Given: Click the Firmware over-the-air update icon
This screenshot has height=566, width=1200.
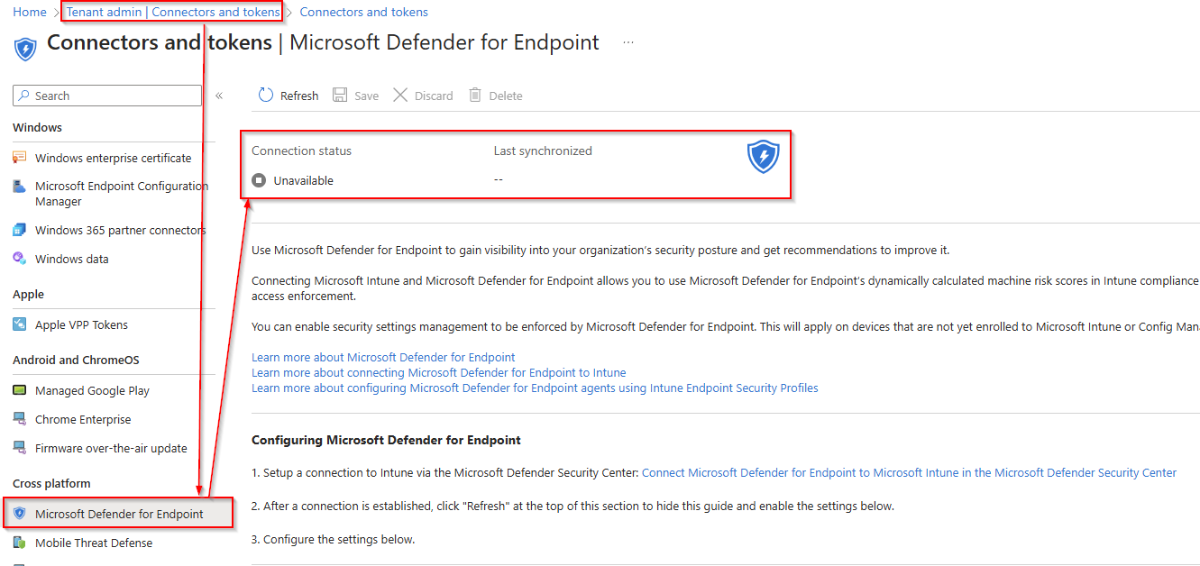Looking at the screenshot, I should click(20, 448).
